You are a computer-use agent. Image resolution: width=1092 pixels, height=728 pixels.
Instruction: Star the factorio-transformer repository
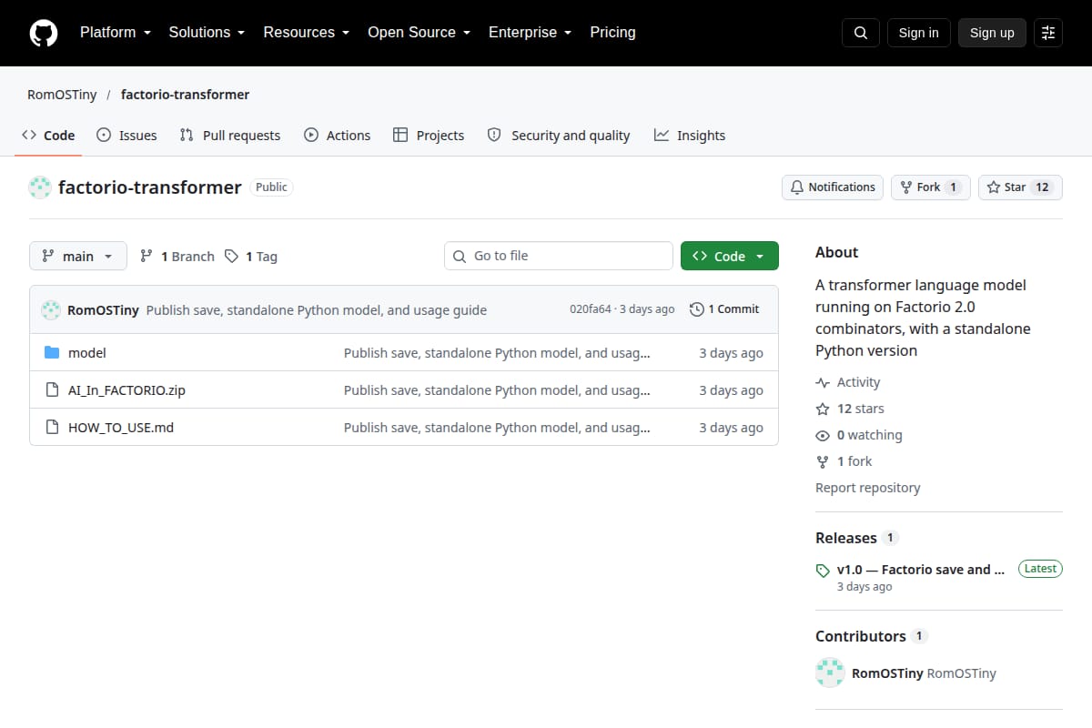pos(1020,187)
